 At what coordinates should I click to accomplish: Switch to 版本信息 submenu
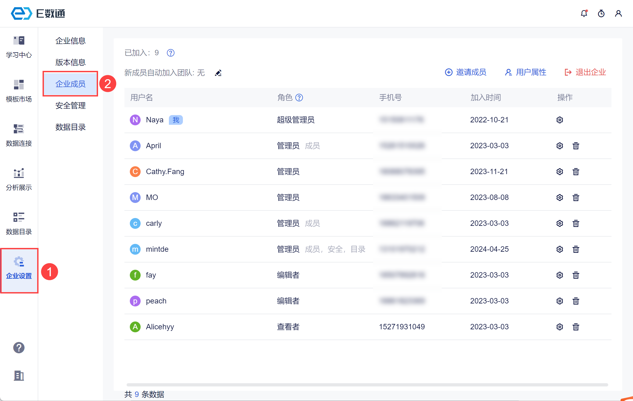point(70,62)
